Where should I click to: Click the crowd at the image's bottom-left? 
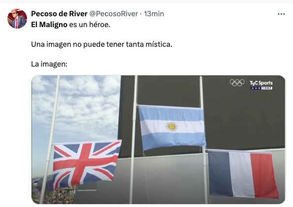(56, 195)
